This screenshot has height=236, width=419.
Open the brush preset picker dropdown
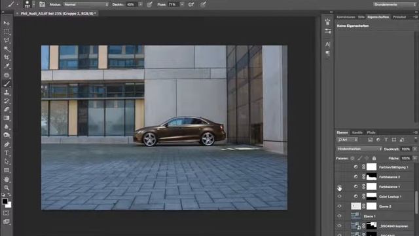coord(33,5)
